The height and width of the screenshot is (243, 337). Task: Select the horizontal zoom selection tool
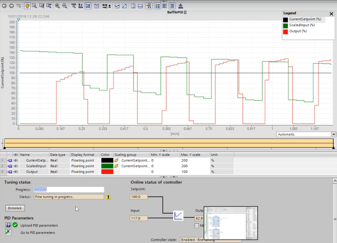[x=49, y=6]
